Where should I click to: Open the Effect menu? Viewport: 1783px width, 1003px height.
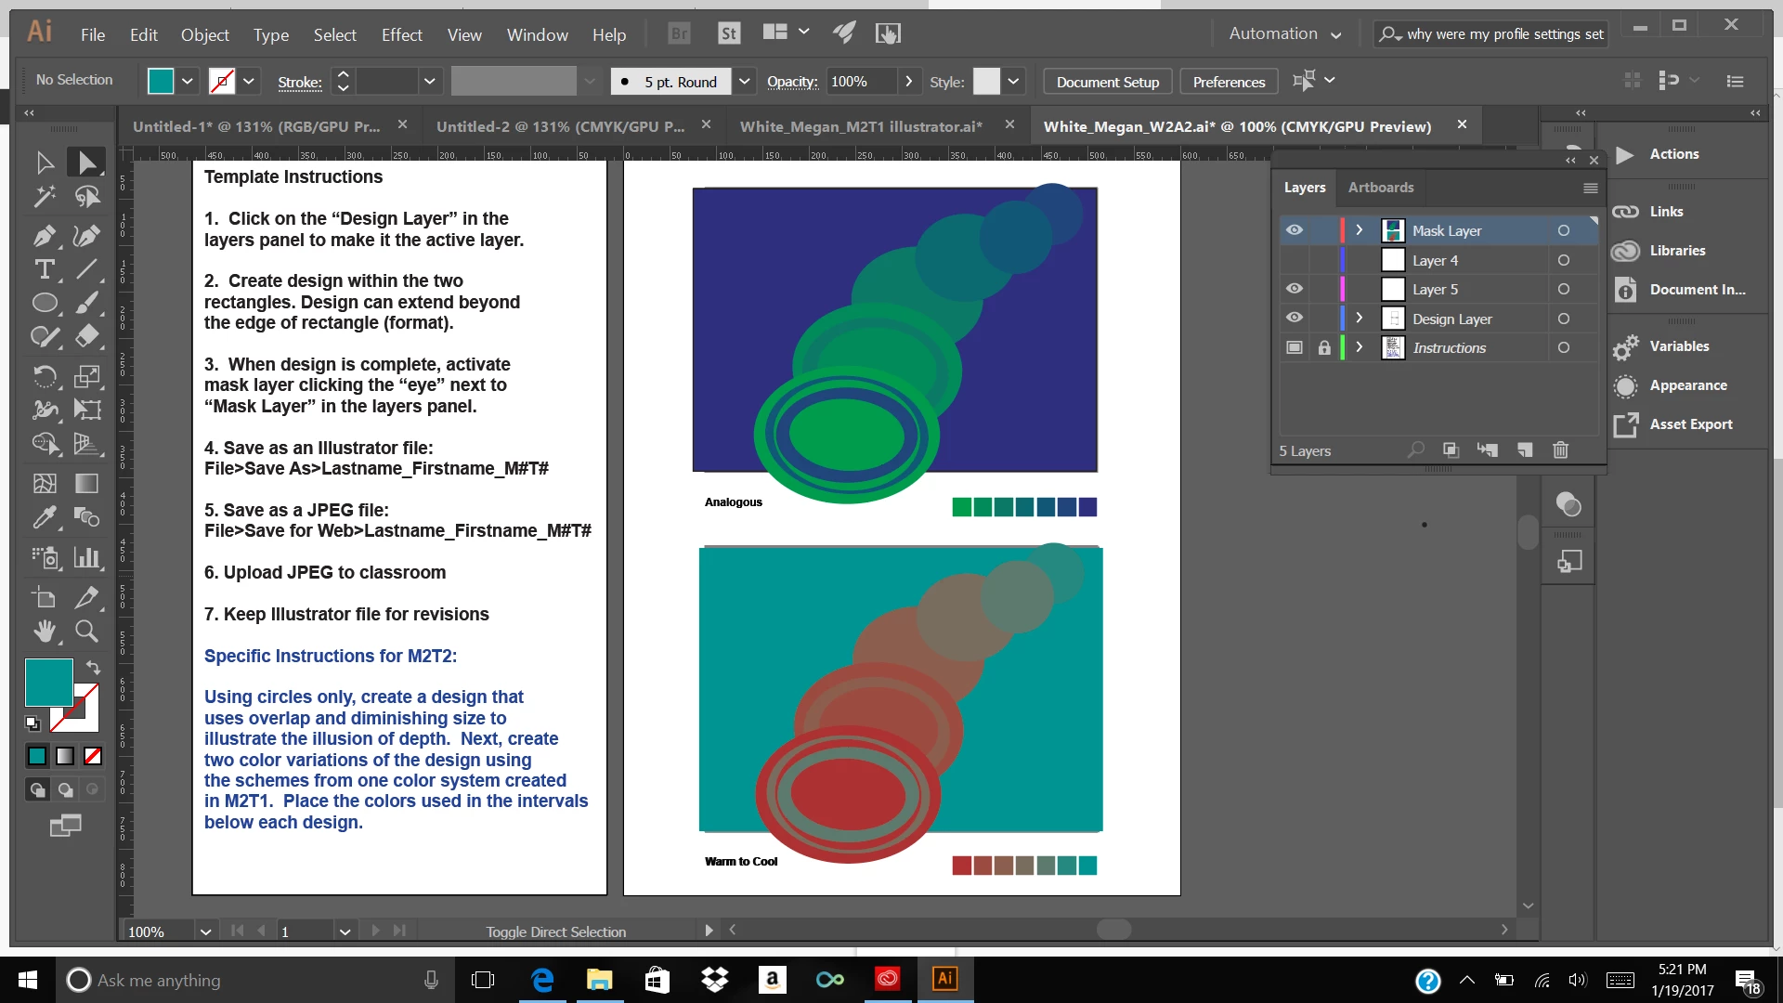coord(401,35)
